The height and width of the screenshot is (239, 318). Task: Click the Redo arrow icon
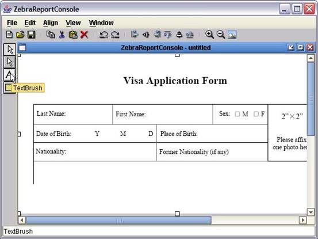(115, 35)
